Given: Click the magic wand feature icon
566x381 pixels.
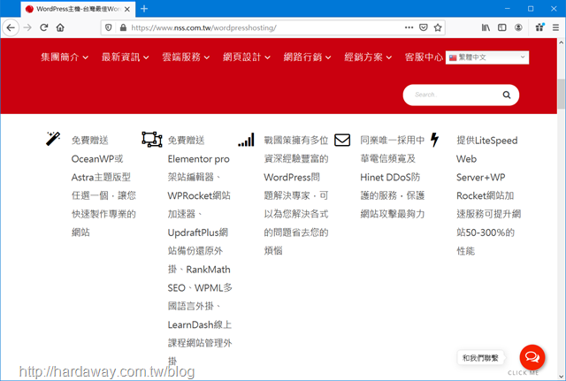Looking at the screenshot, I should (x=53, y=139).
